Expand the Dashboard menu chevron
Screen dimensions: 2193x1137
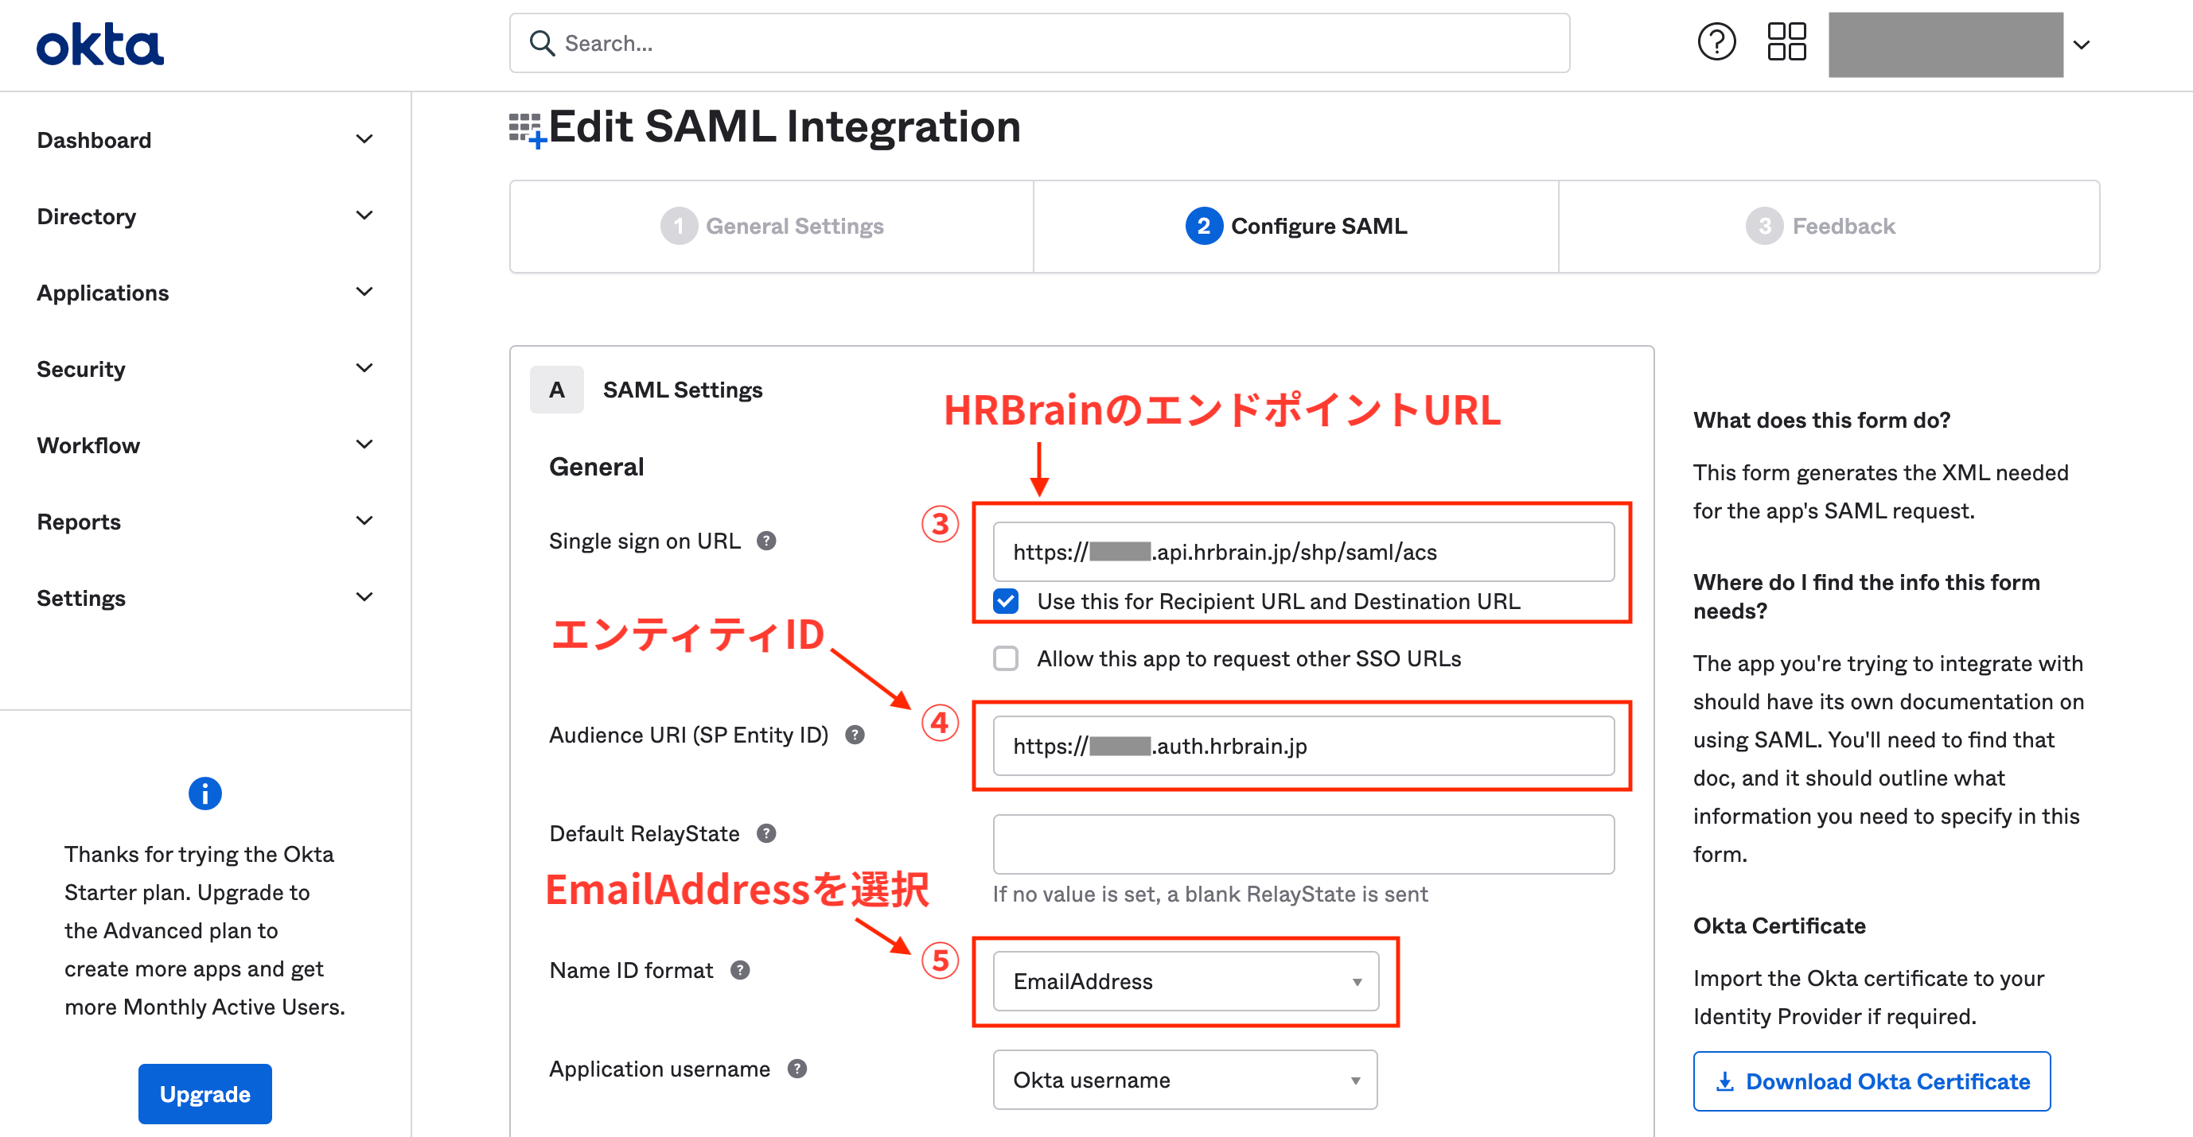point(364,139)
